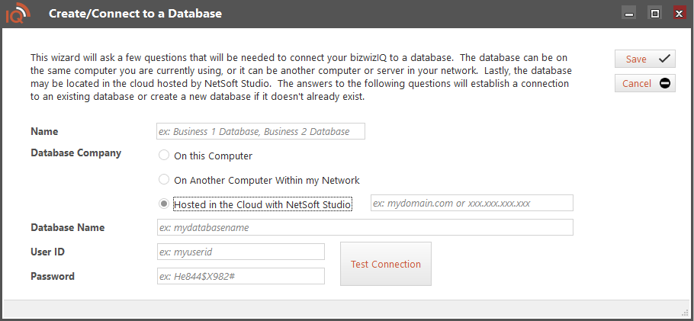Click the Database Name text field
This screenshot has width=694, height=321.
point(364,227)
